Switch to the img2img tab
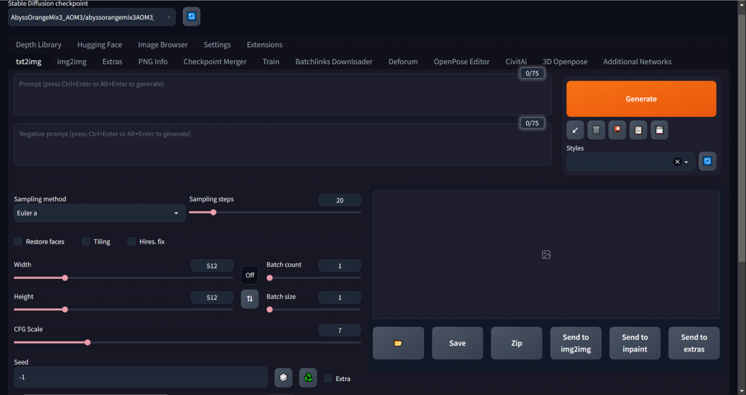The width and height of the screenshot is (746, 395). [x=72, y=62]
